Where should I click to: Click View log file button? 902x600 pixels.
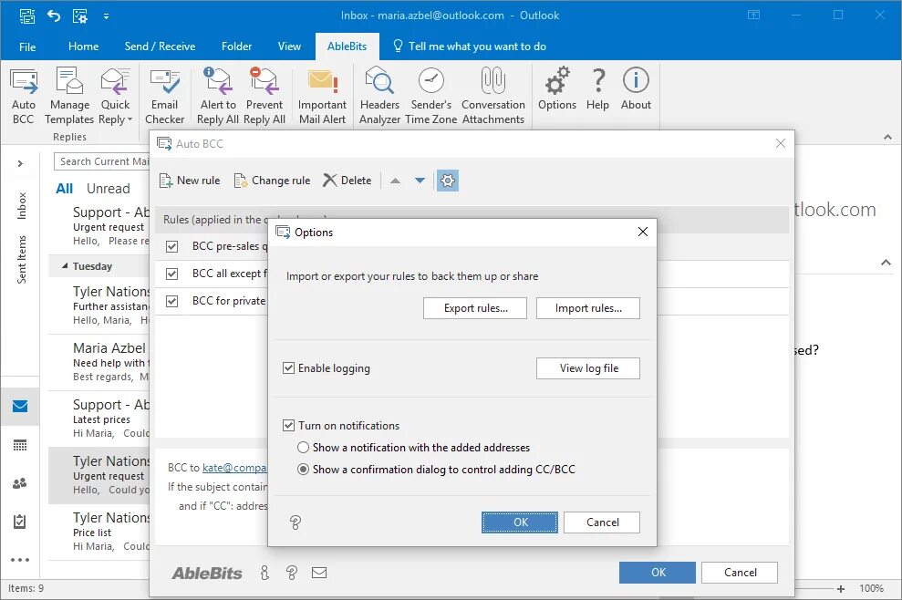pos(588,368)
